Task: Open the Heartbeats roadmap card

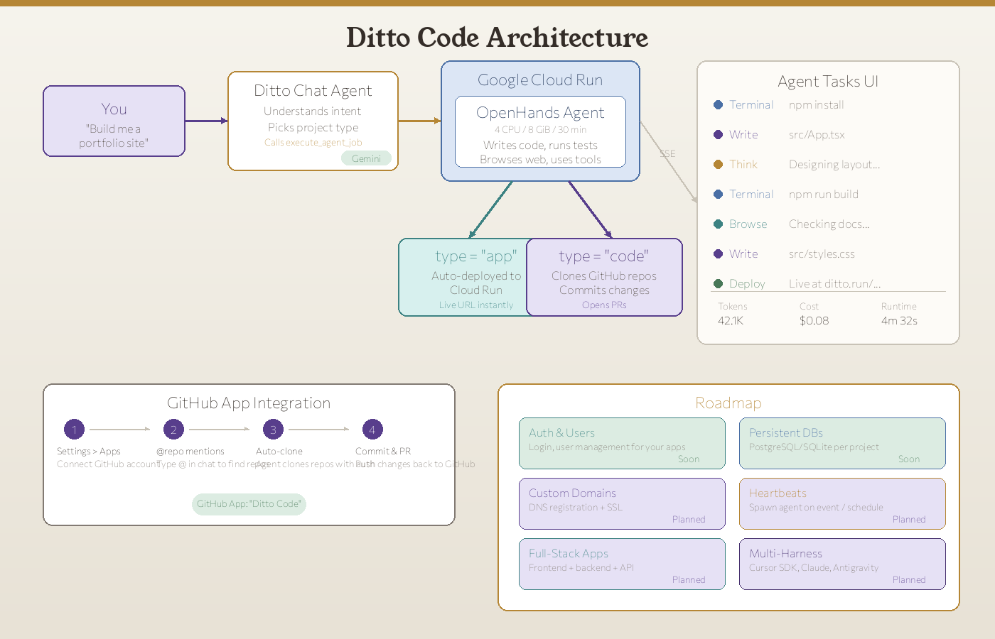Action: [842, 504]
